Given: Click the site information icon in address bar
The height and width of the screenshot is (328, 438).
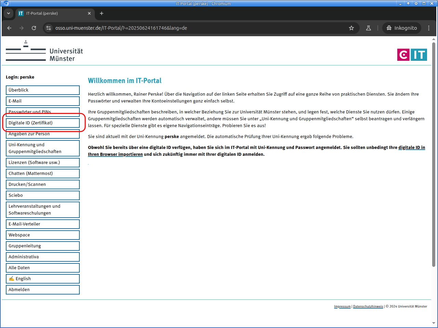Looking at the screenshot, I should [x=49, y=28].
